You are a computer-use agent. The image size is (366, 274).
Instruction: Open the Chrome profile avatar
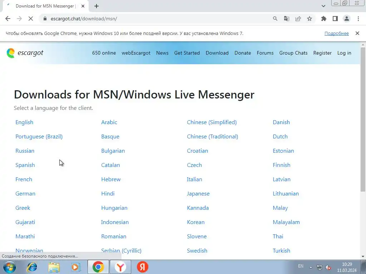coord(347,19)
